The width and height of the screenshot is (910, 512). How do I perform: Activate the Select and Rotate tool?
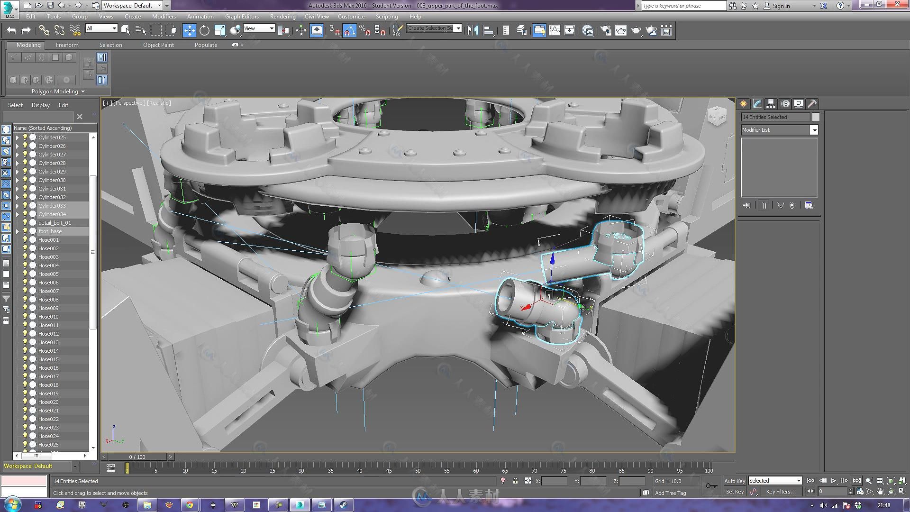click(204, 30)
